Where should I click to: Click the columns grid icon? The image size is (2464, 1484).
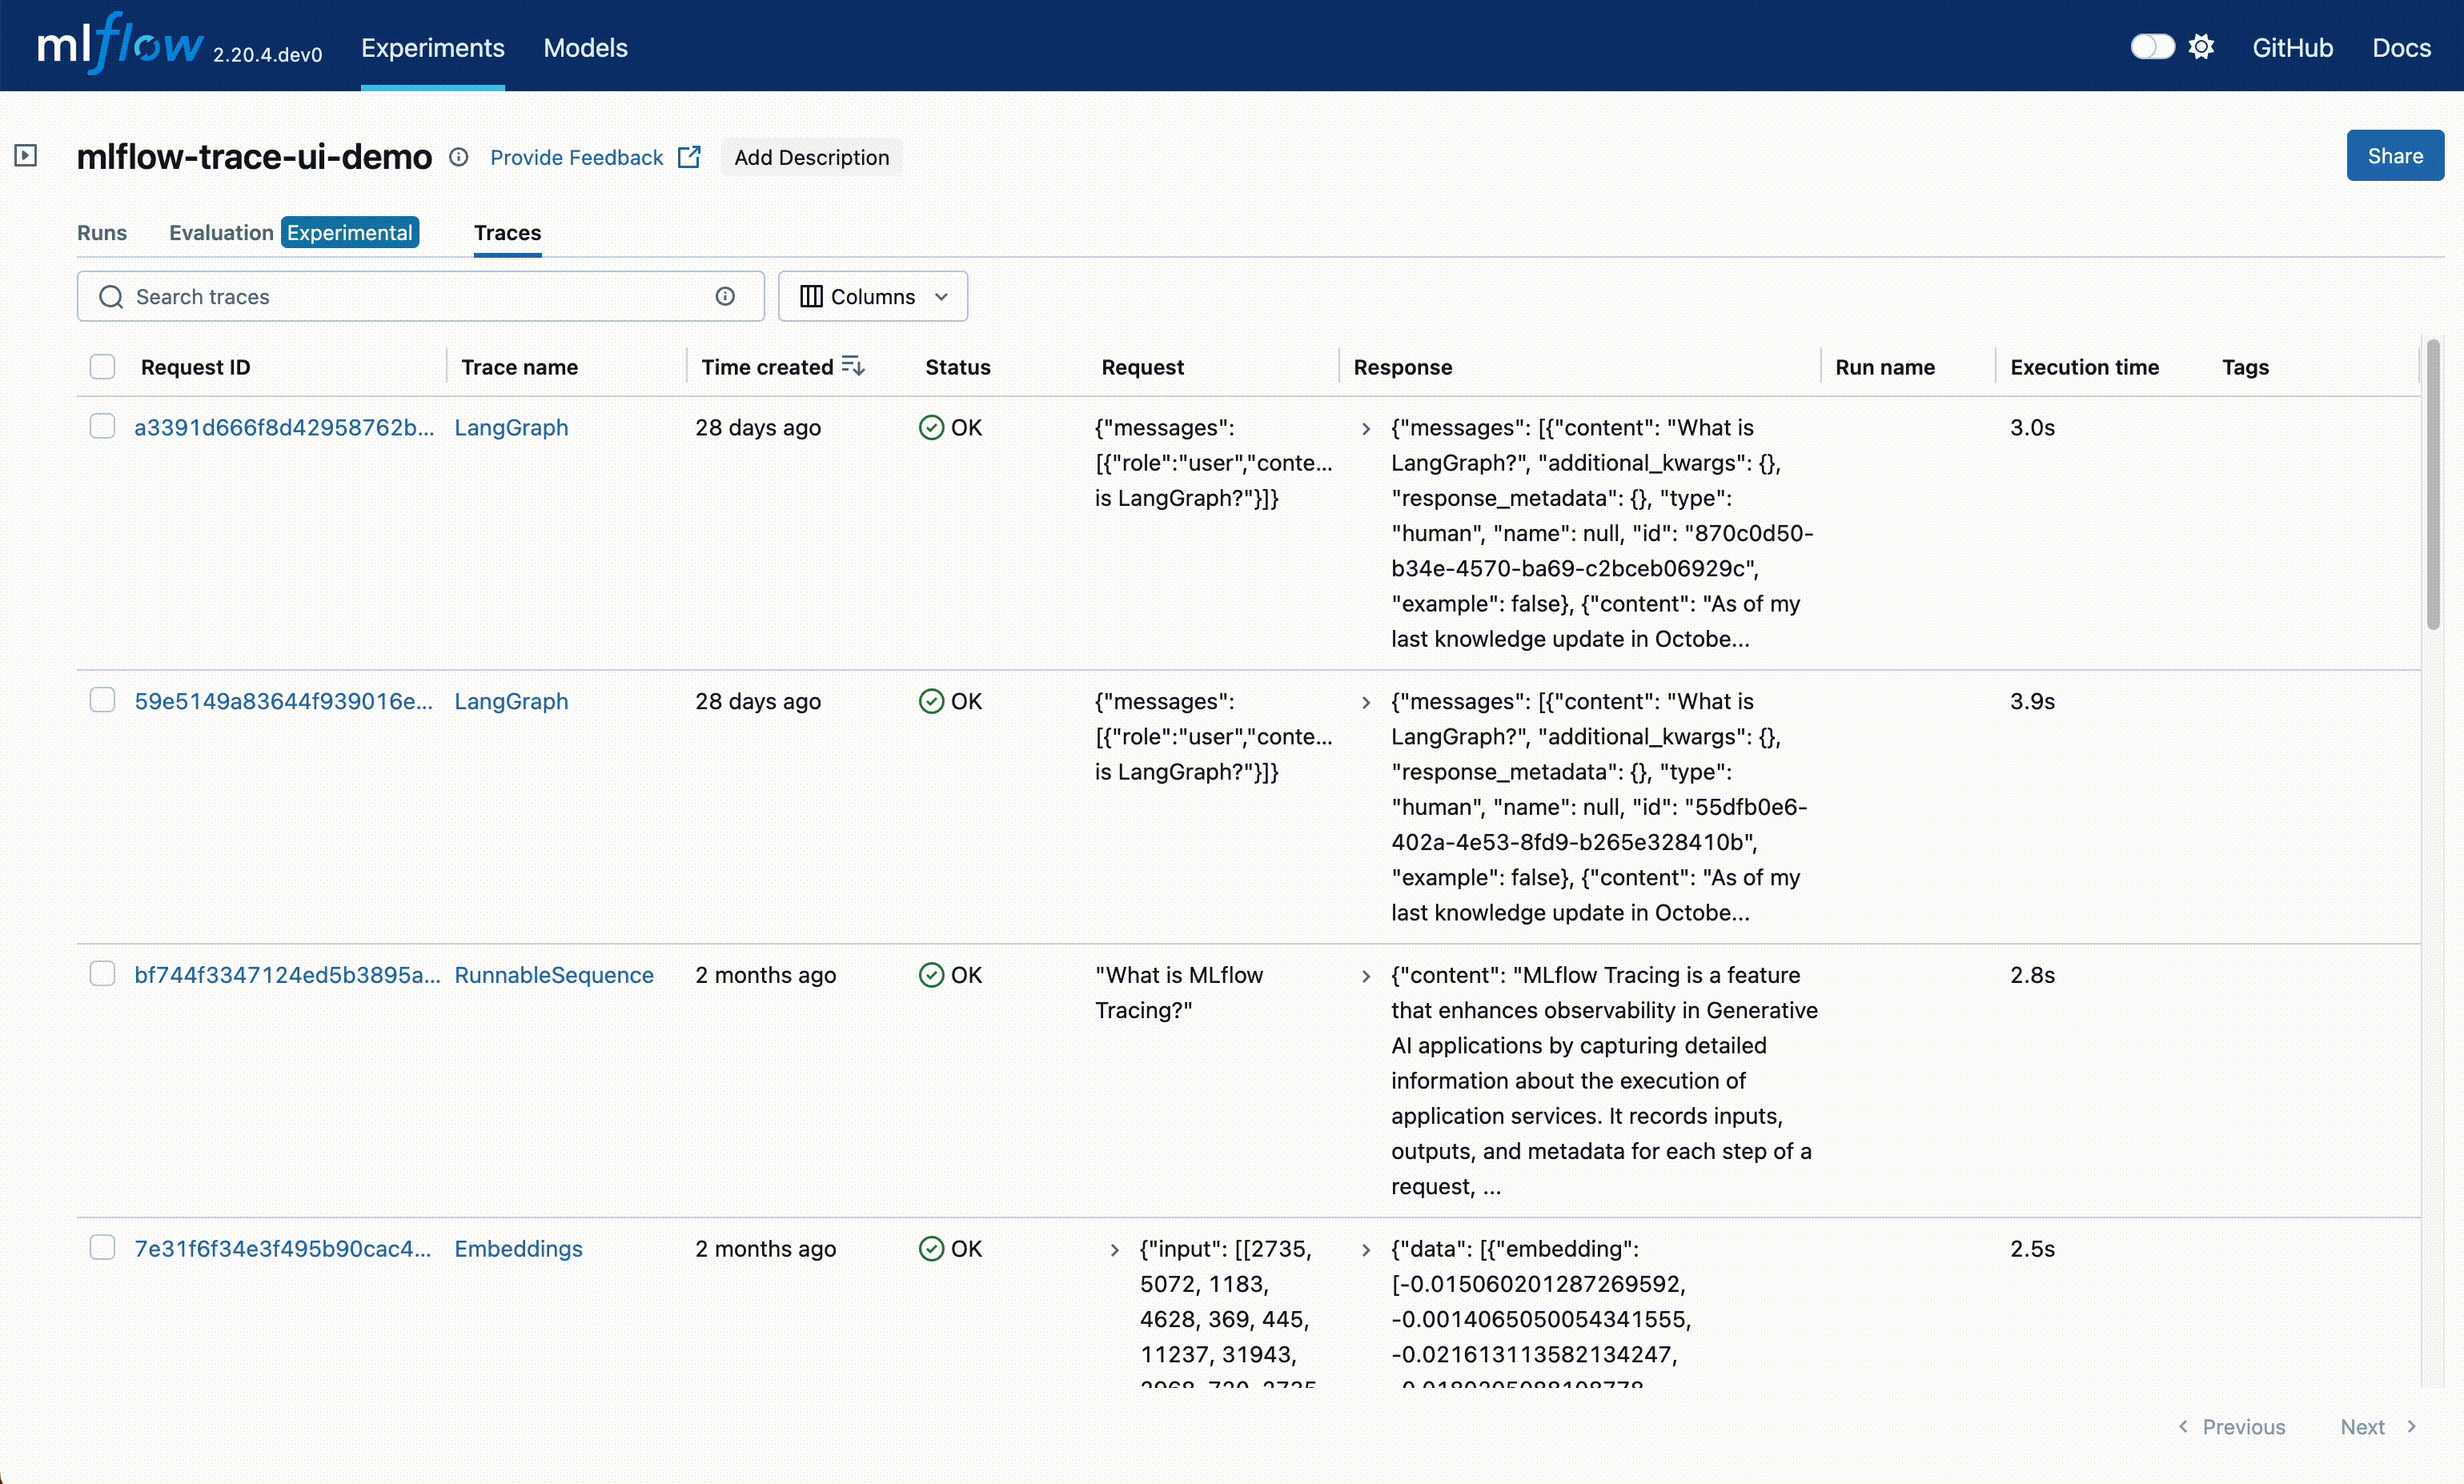(811, 297)
